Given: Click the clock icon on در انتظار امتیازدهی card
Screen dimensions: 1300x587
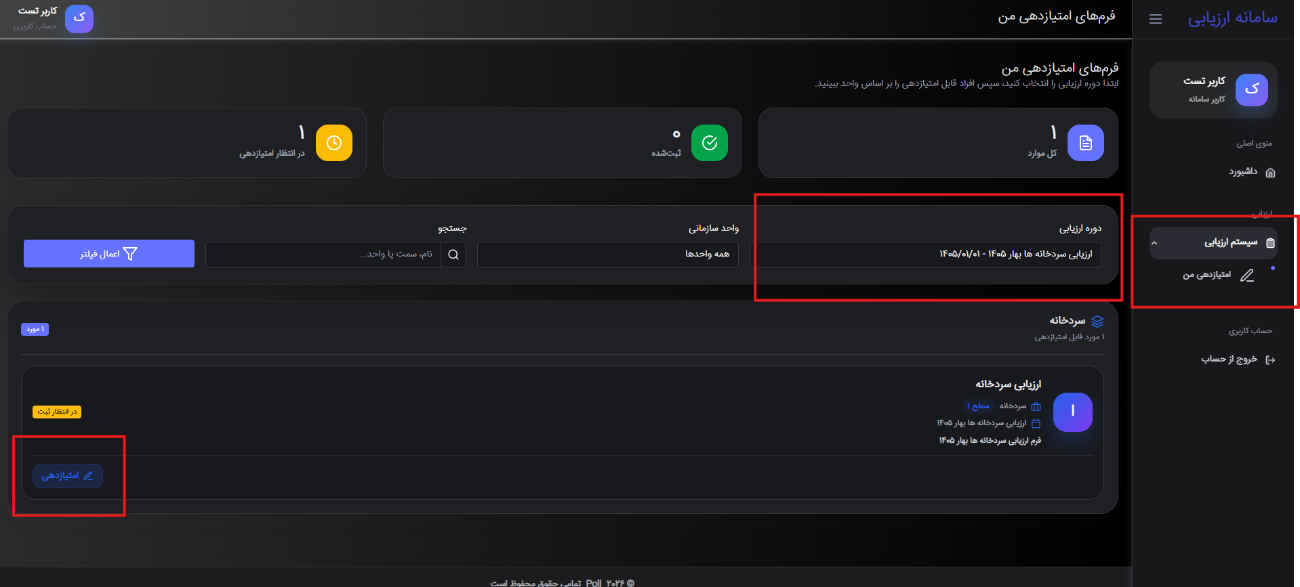Looking at the screenshot, I should point(334,143).
